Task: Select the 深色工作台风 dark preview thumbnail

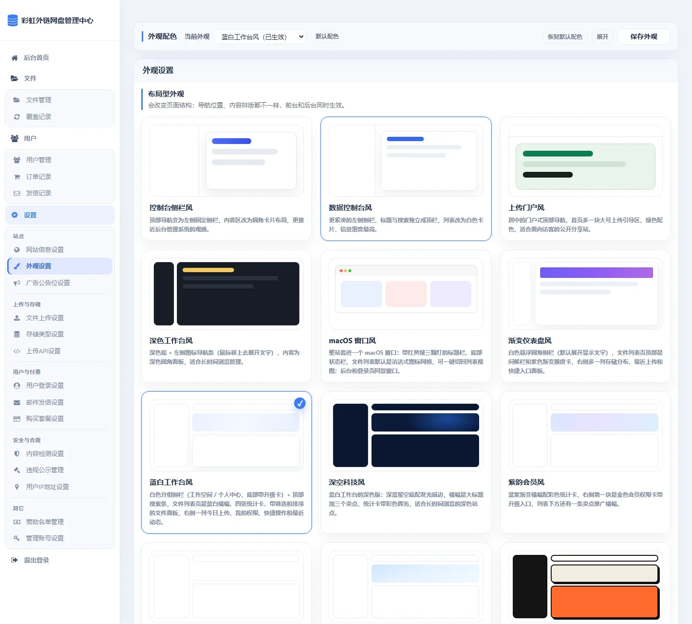Action: pyautogui.click(x=226, y=294)
